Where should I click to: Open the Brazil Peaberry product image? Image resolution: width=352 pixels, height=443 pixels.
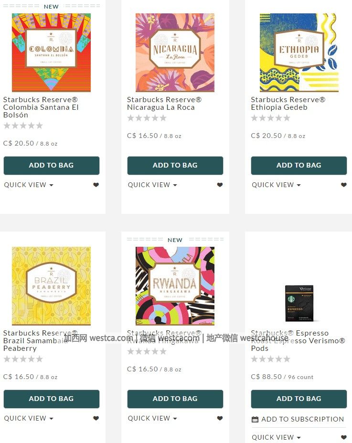click(51, 286)
